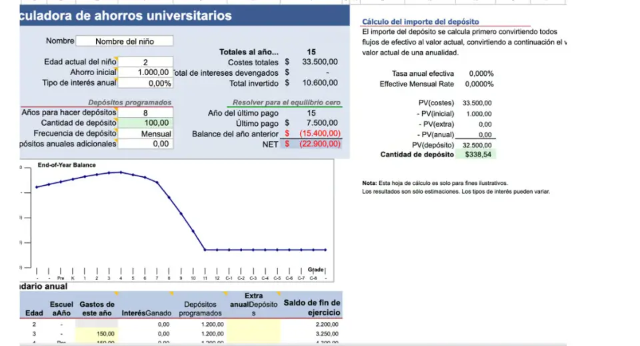Image resolution: width=640 pixels, height=346 pixels.
Task: Click the depósitos anuales adicionales 0,00 cell
Action: [x=145, y=144]
